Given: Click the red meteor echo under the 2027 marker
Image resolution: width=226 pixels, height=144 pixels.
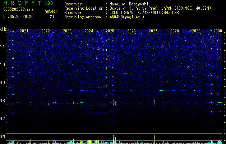Looking at the screenshot, I should (x=154, y=102).
